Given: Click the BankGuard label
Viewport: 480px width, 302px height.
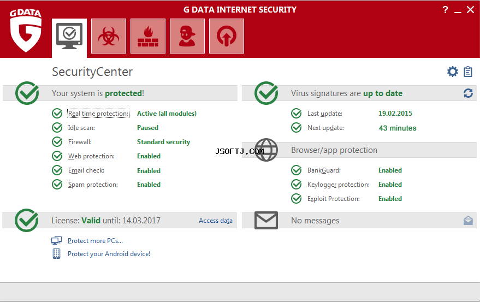Looking at the screenshot, I should (324, 170).
